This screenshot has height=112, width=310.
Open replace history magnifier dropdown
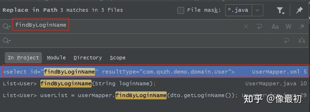(7, 41)
